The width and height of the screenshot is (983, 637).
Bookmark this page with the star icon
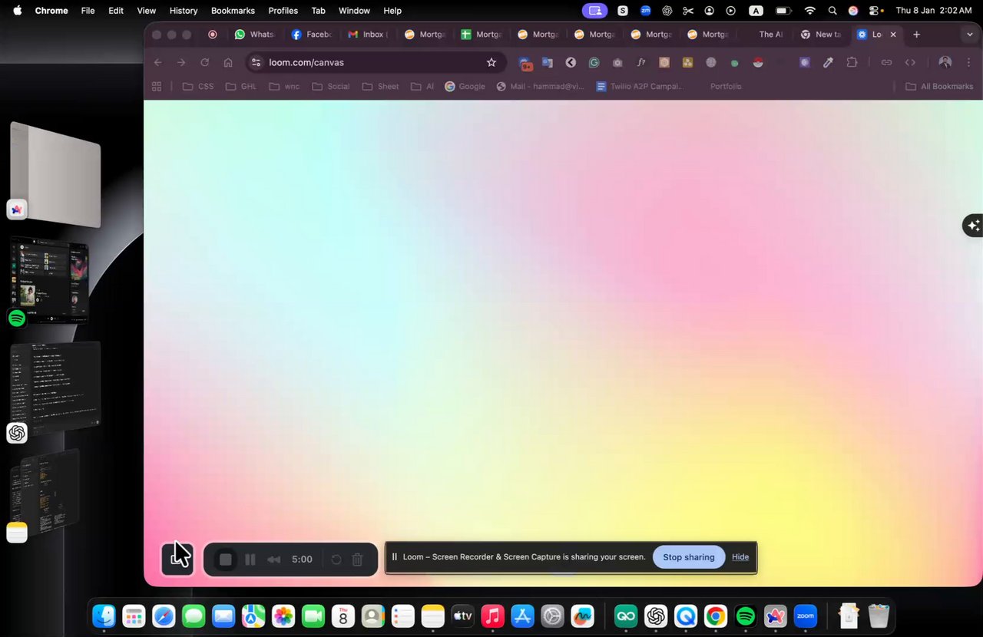pos(491,62)
